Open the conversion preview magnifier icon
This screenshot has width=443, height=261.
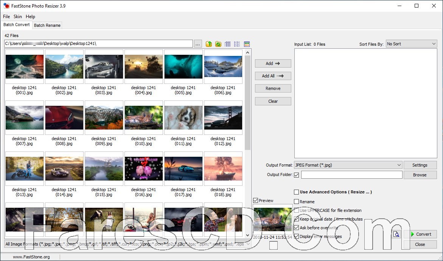396,234
